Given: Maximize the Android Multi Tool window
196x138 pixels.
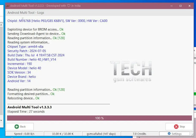Looking at the screenshot, I should click(180, 6).
